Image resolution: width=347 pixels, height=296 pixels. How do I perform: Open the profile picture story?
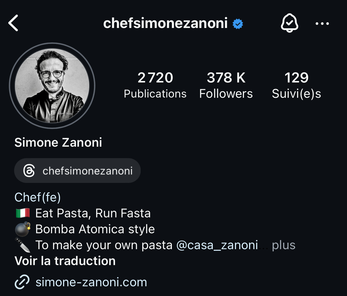(x=52, y=86)
